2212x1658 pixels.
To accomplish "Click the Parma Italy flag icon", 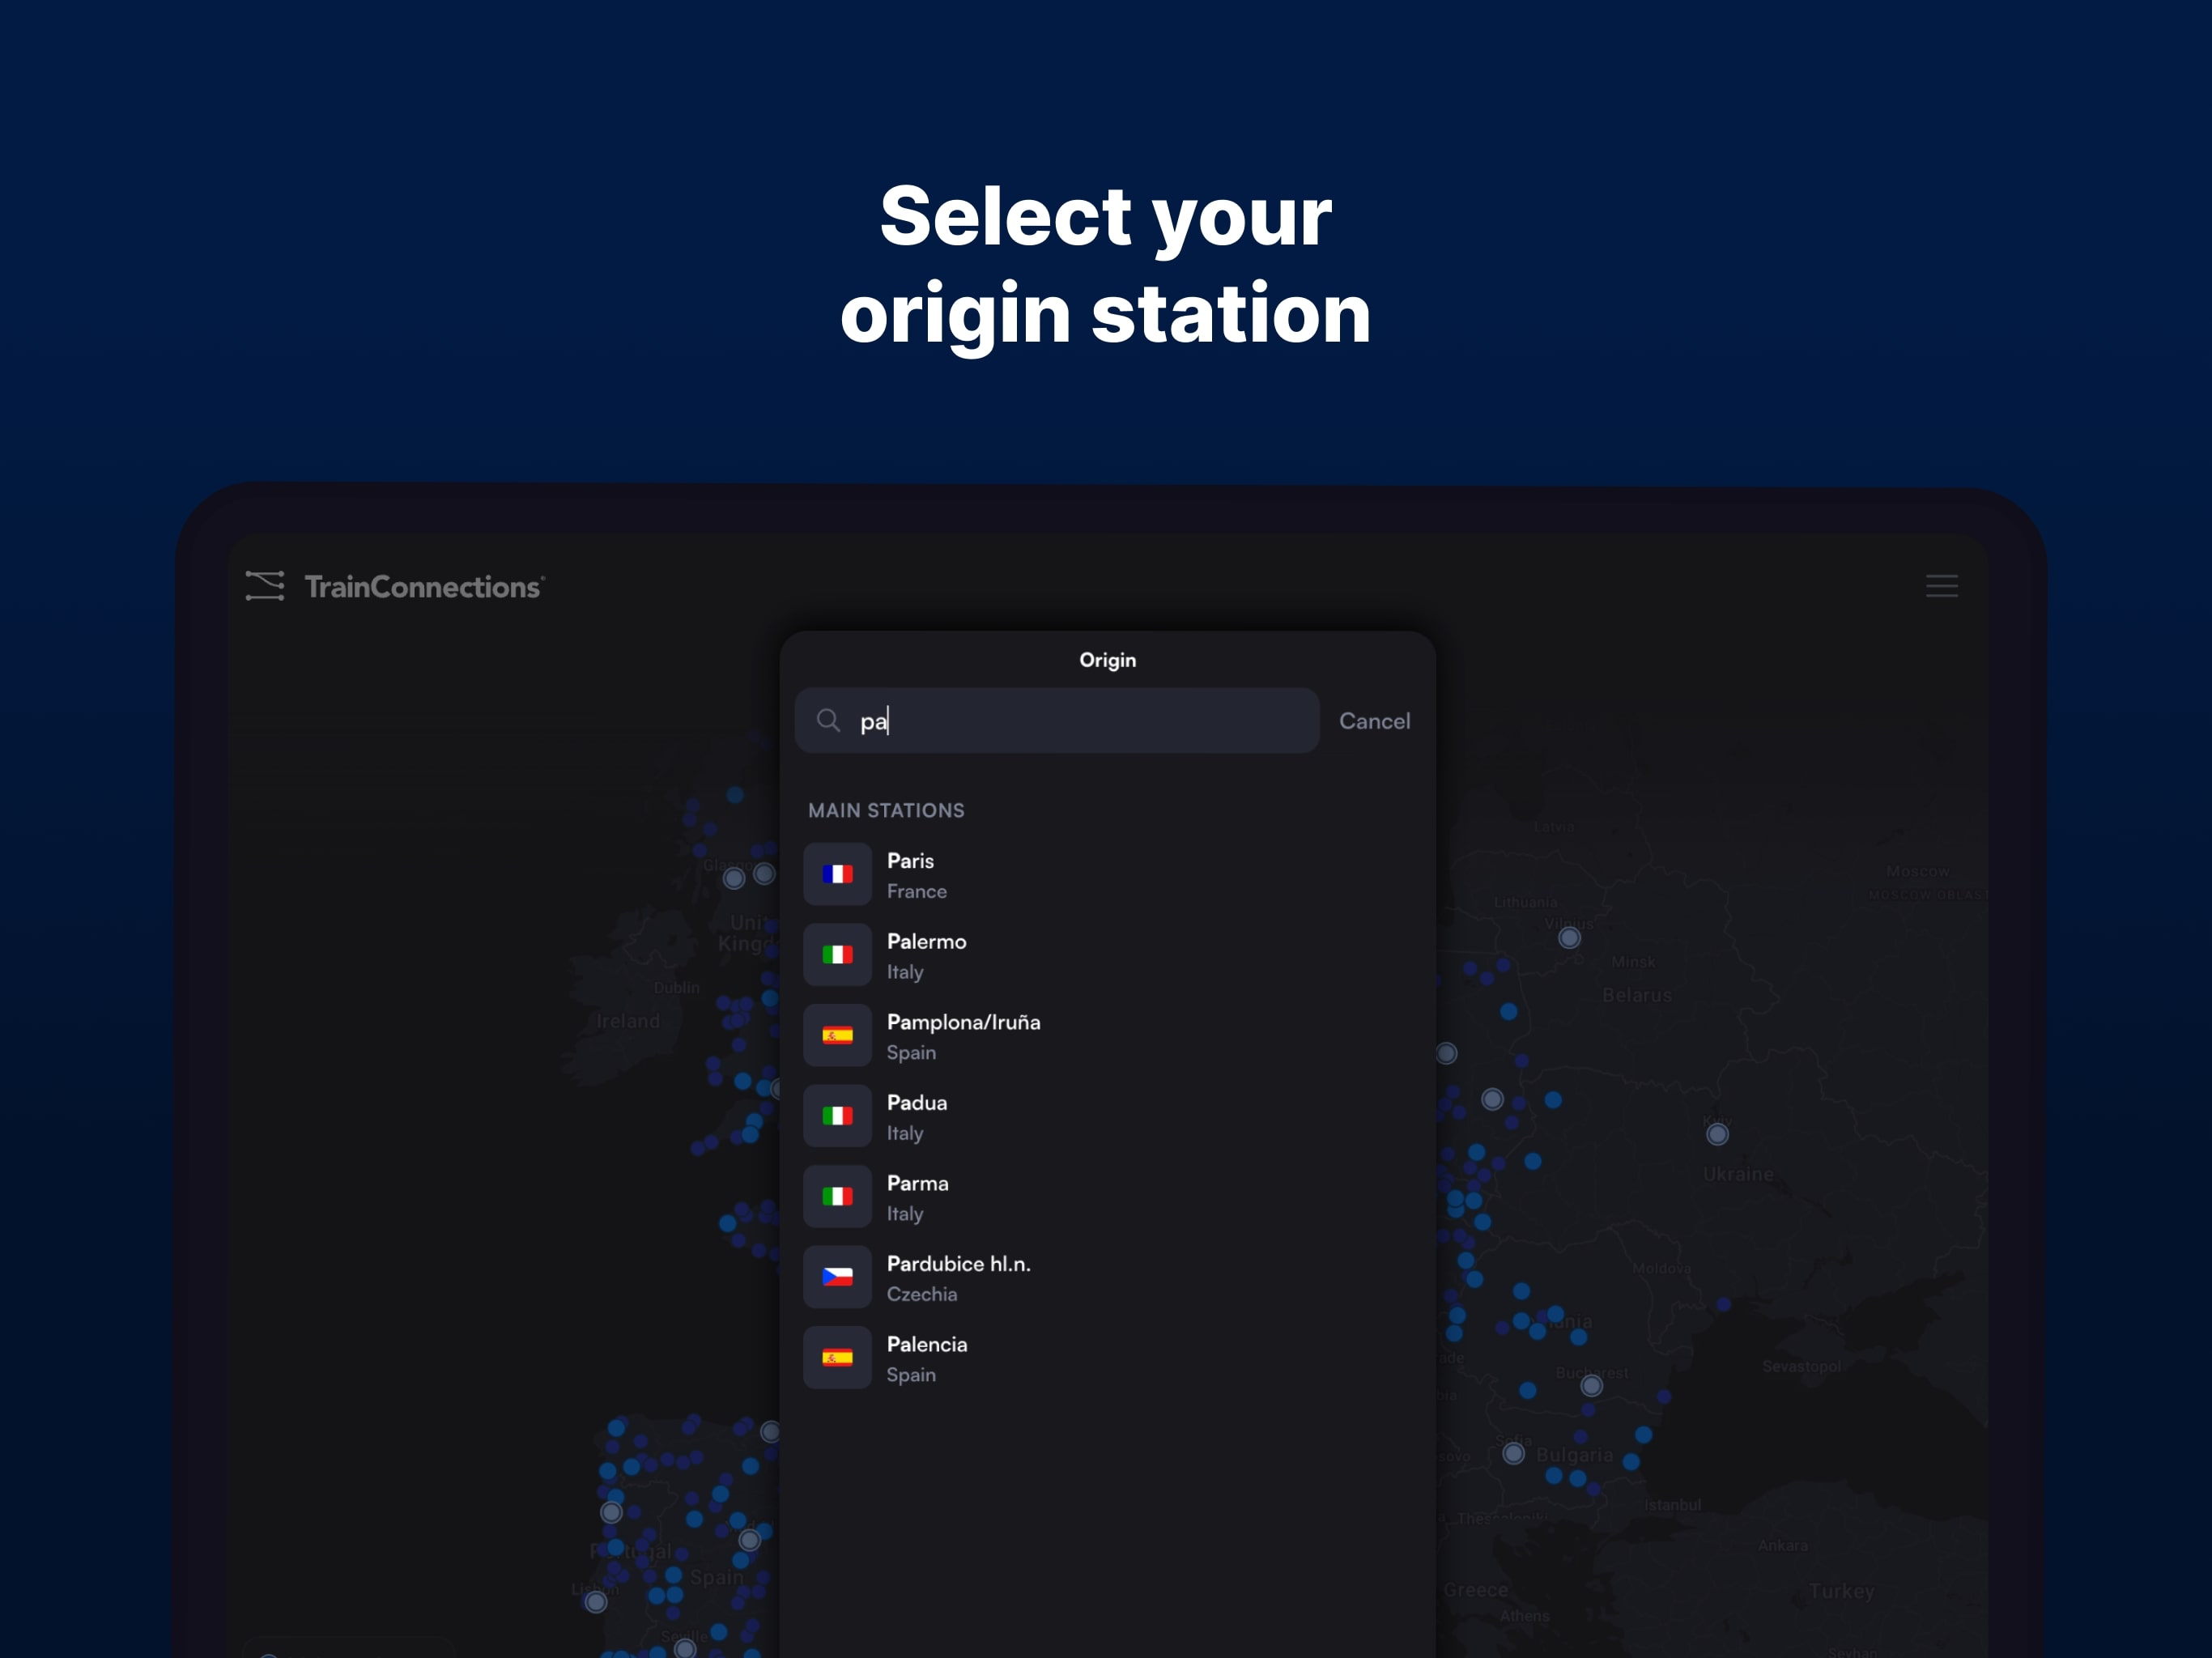I will click(x=837, y=1196).
